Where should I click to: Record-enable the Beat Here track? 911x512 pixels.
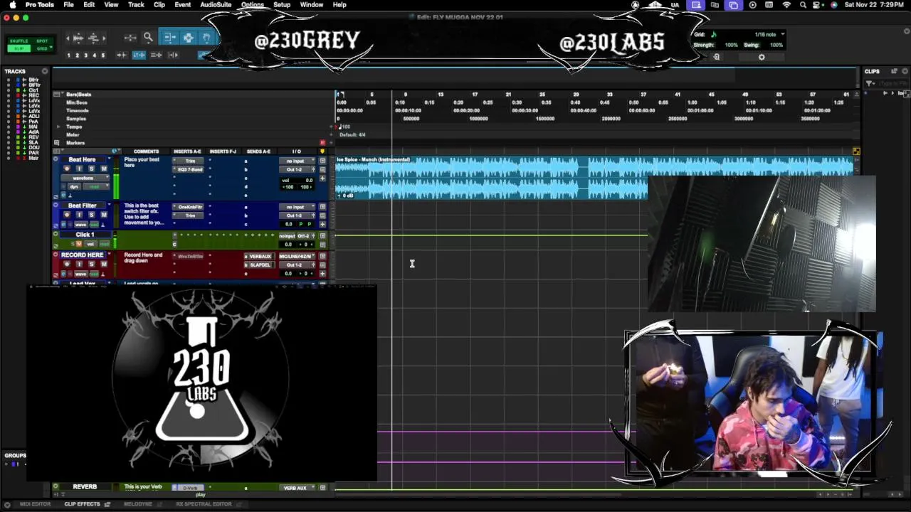click(x=67, y=169)
